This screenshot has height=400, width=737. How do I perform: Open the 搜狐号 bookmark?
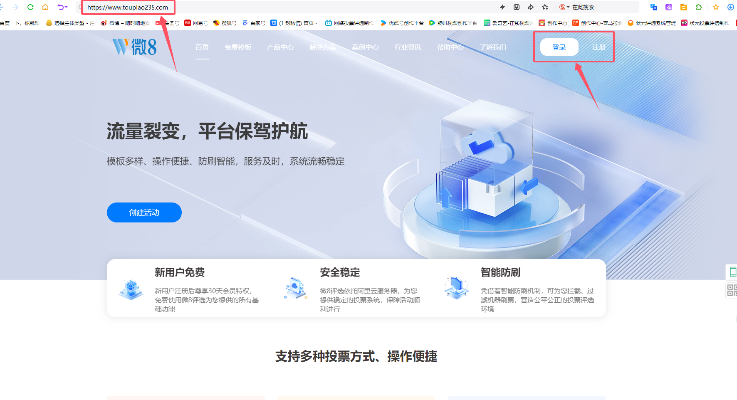click(x=225, y=23)
